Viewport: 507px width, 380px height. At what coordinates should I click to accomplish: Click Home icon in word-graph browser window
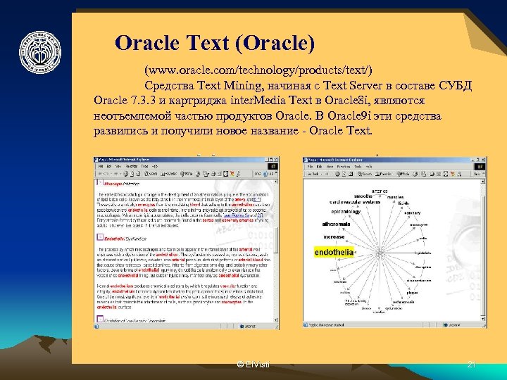click(x=351, y=174)
